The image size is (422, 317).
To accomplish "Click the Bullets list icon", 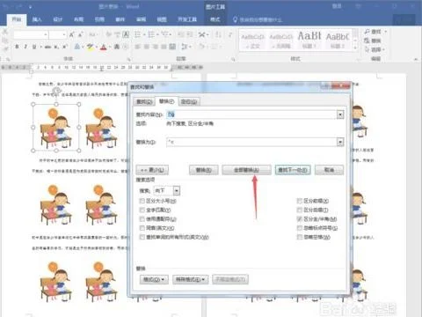I will tap(138, 34).
